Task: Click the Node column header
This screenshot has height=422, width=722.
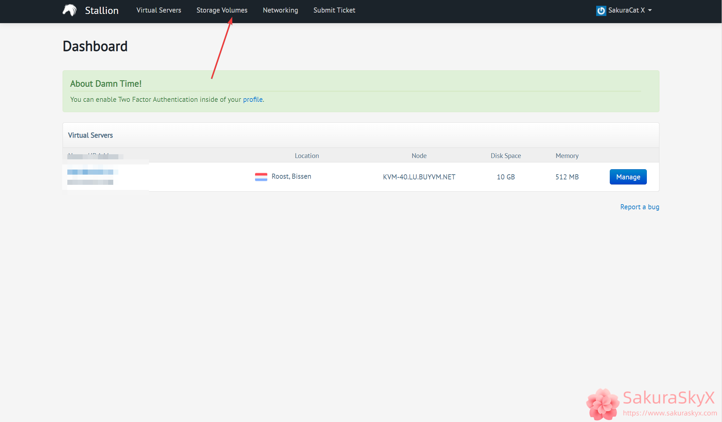Action: 419,156
